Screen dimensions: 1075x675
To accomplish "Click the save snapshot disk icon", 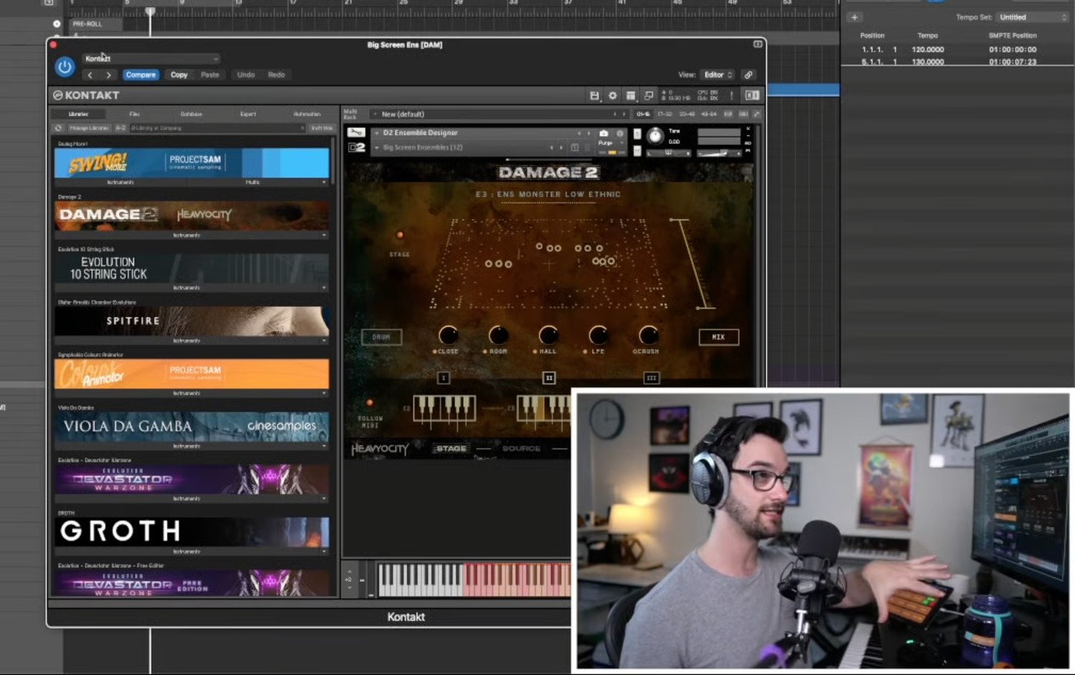I will tap(574, 148).
